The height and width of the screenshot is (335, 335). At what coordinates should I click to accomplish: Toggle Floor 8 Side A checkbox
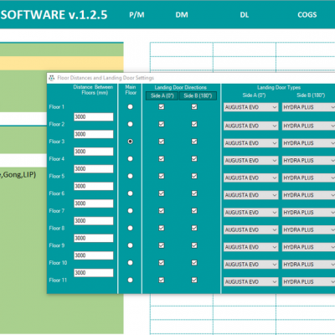click(x=162, y=228)
